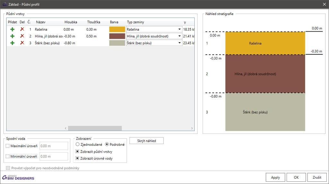Click the Tloušťka column header
Viewport: 329px width, 184px height.
click(x=93, y=22)
